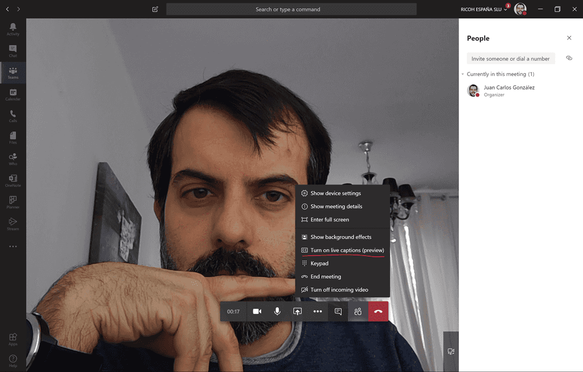Close the People panel
583x372 pixels.
click(x=569, y=38)
